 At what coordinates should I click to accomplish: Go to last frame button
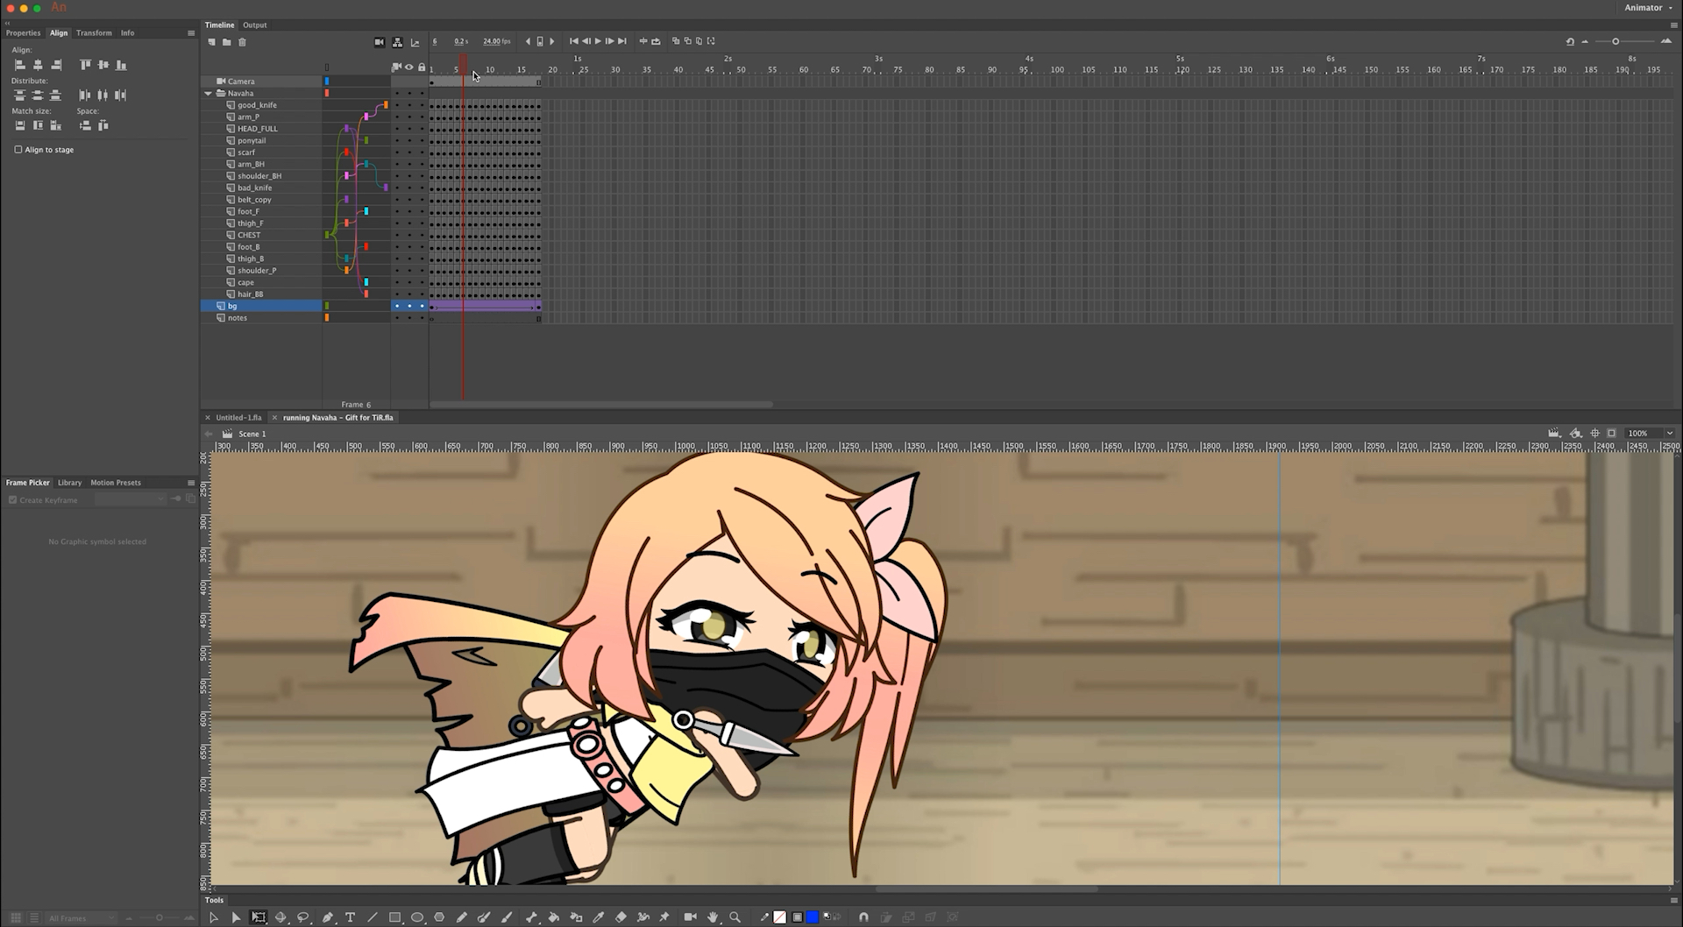pos(622,41)
